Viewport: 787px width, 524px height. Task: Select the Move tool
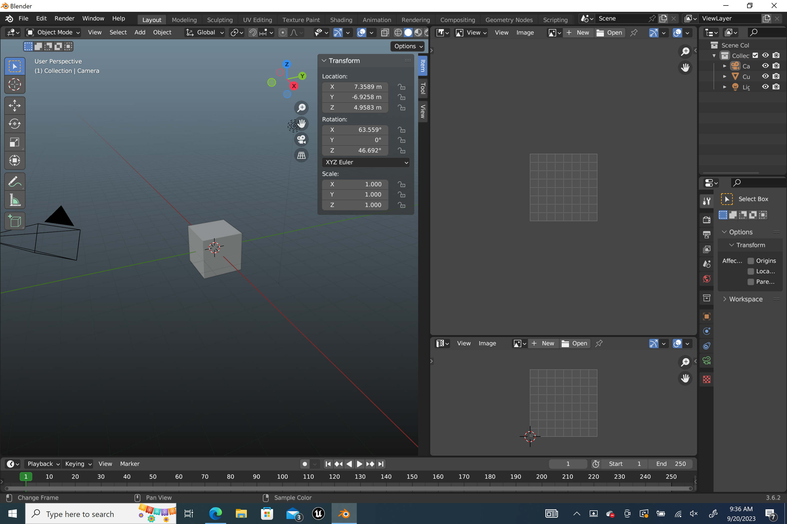[x=14, y=106]
